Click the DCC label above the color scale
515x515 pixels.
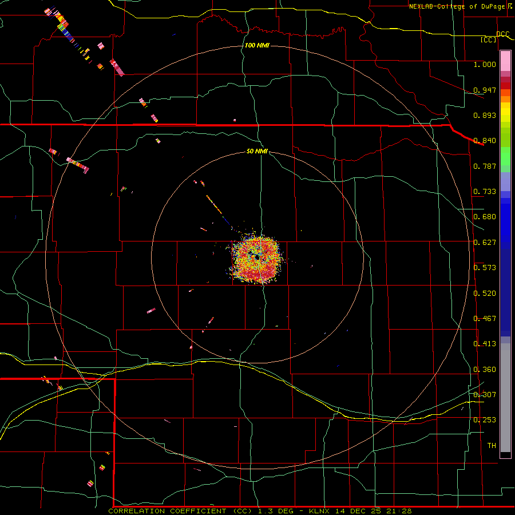tap(503, 34)
